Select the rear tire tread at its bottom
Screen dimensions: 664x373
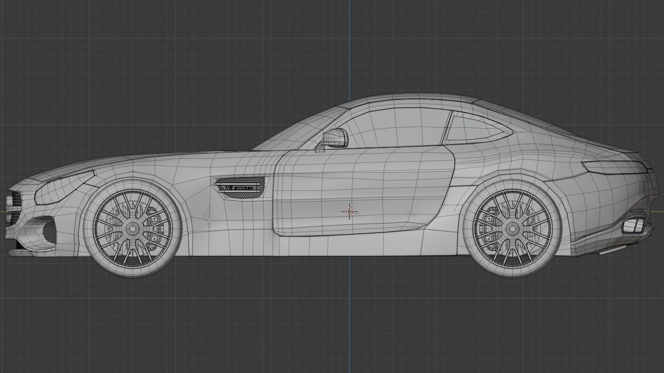click(x=512, y=274)
